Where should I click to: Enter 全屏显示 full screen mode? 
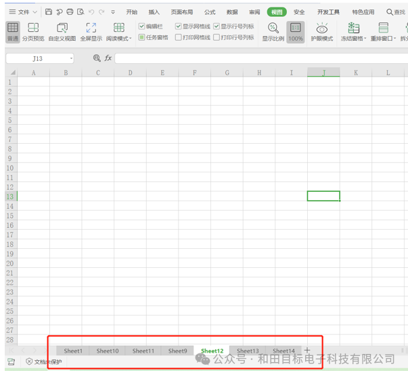(91, 32)
